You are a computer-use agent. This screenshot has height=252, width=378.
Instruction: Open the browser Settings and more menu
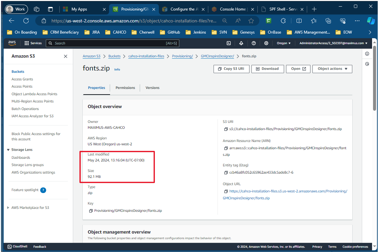click(x=357, y=21)
